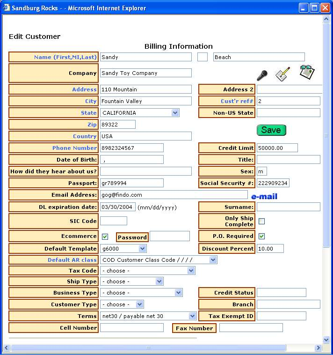Open the Terms net30 dropdown
The height and width of the screenshot is (355, 333).
(192, 316)
